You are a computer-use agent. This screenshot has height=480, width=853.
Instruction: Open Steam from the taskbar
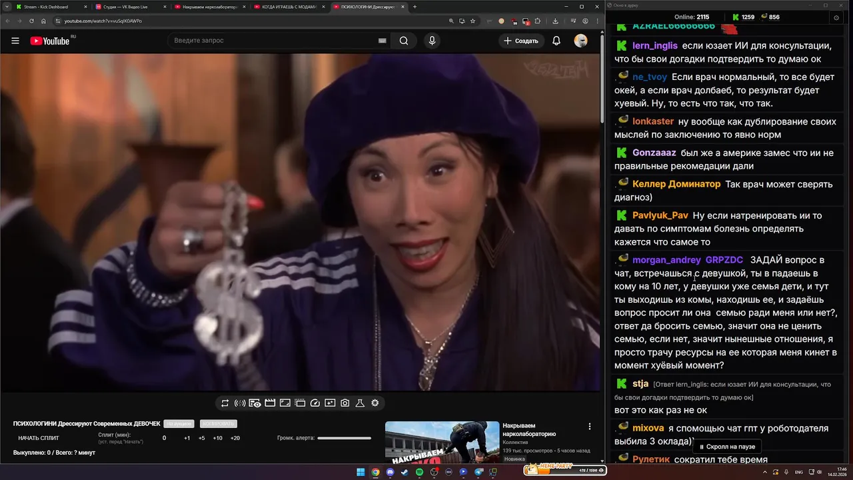(x=405, y=472)
